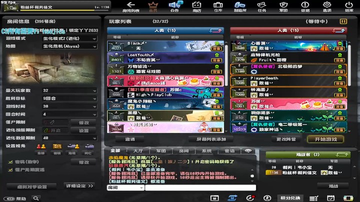The width and height of the screenshot is (360, 202).
Task: Expand the 游戏模式 game mode dropdown
Action: pyautogui.click(x=70, y=38)
